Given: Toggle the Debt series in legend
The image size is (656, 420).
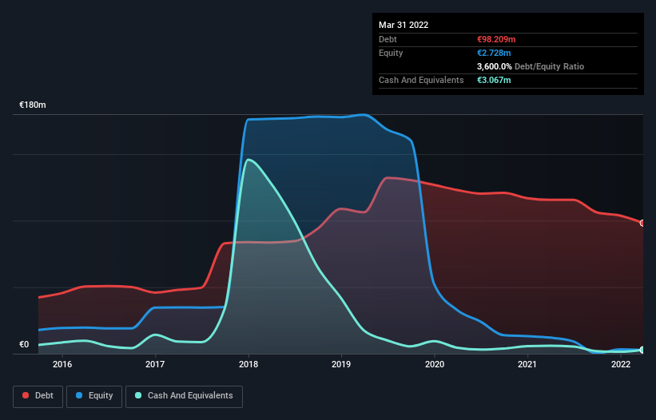Looking at the screenshot, I should (x=38, y=396).
